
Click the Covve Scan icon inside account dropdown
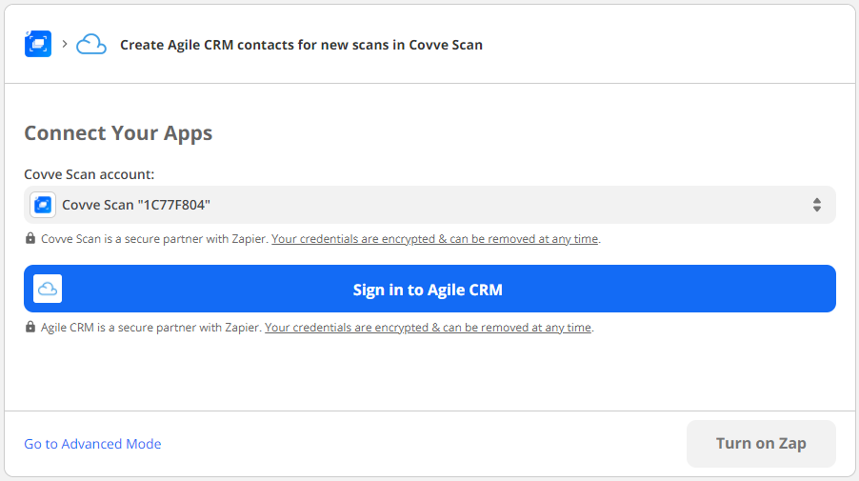(43, 205)
